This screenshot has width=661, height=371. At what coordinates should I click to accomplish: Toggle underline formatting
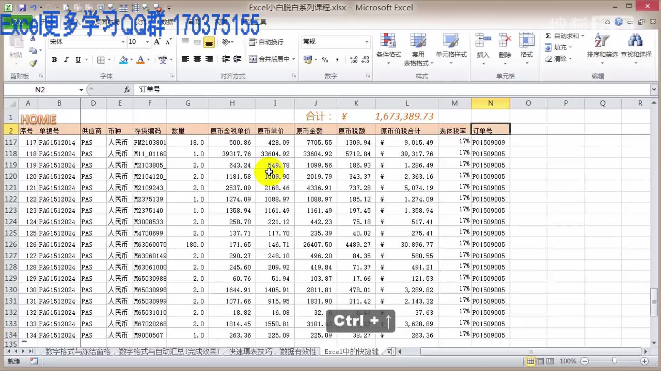(78, 60)
